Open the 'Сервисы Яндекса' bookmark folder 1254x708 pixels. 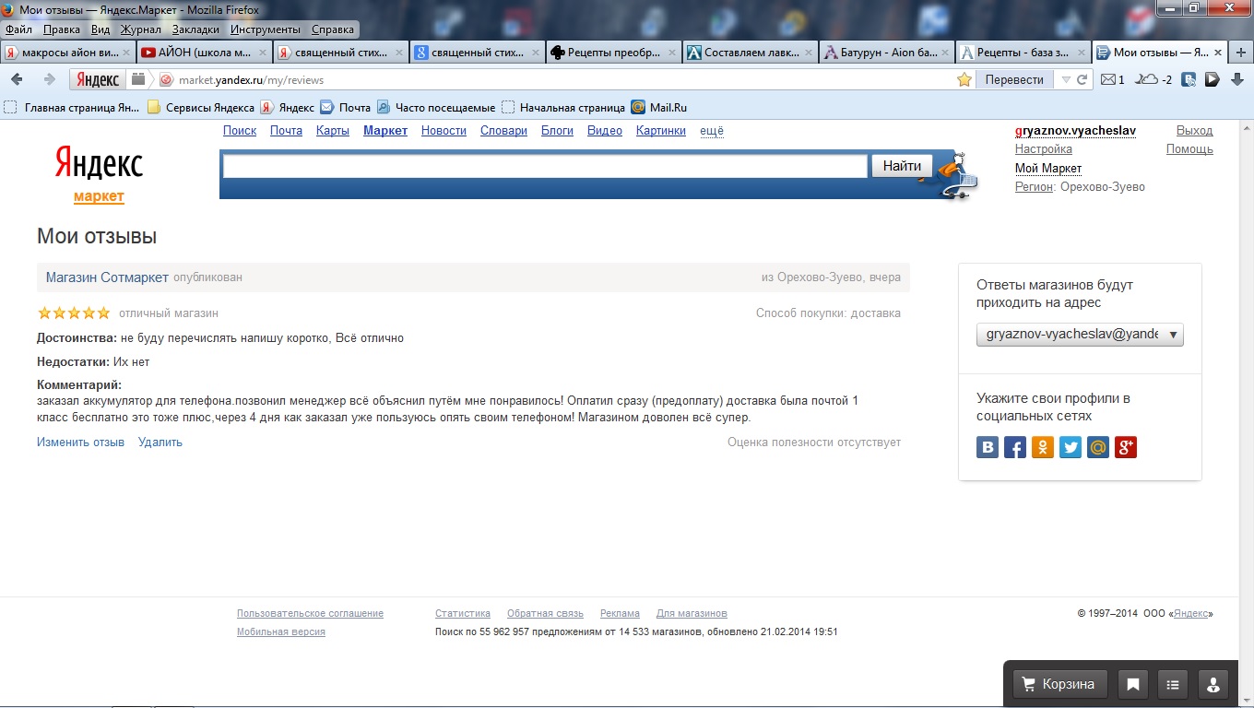pos(200,108)
